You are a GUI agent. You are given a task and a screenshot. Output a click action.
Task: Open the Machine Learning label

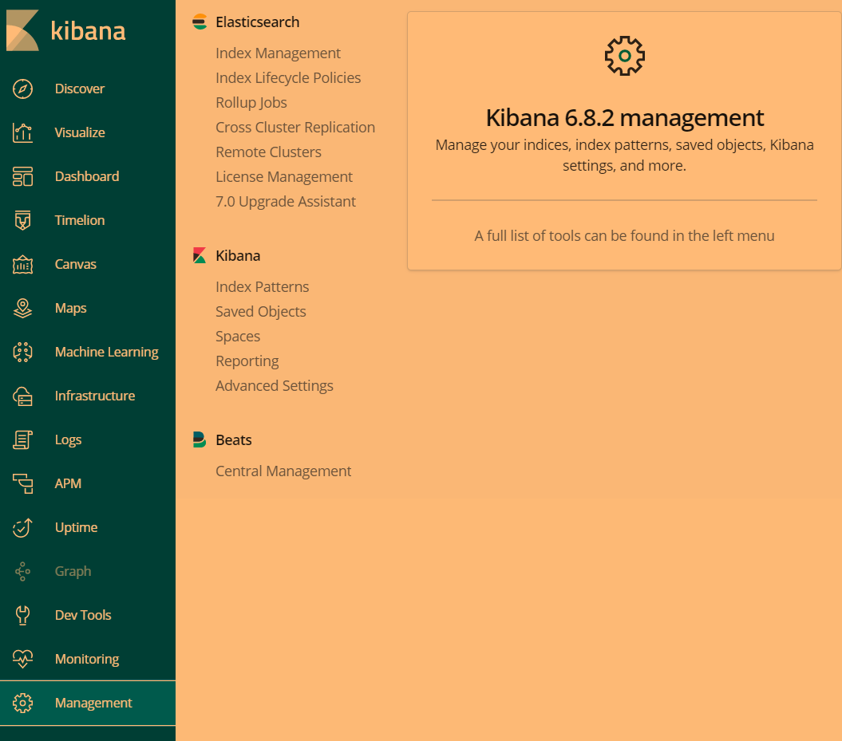tap(107, 352)
